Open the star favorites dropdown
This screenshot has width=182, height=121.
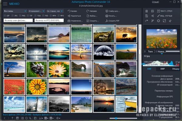pyautogui.click(x=58, y=118)
